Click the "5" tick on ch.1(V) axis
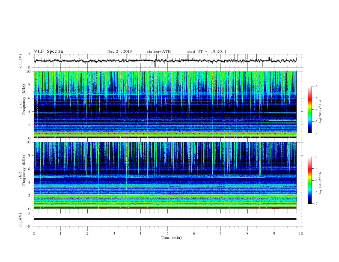 (x=30, y=54)
